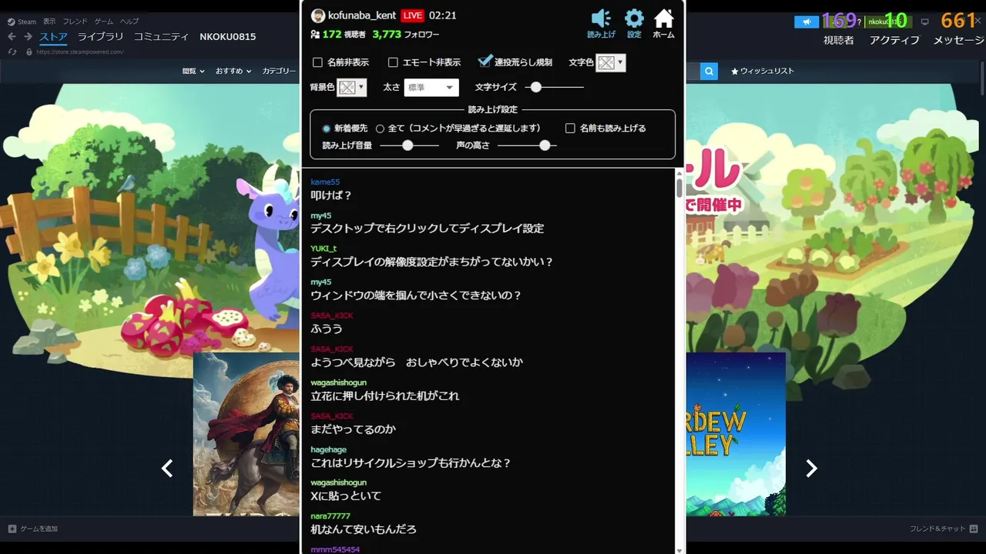Open カテゴリー menu in Steam store

pos(279,71)
